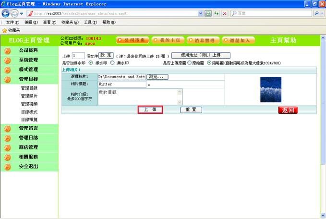Select the 無水印 radio option
The image size is (326, 219).
112,63
